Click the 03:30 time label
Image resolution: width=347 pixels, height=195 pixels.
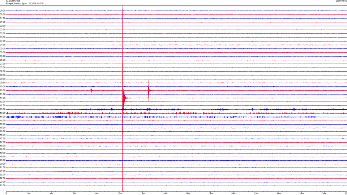click(3, 37)
